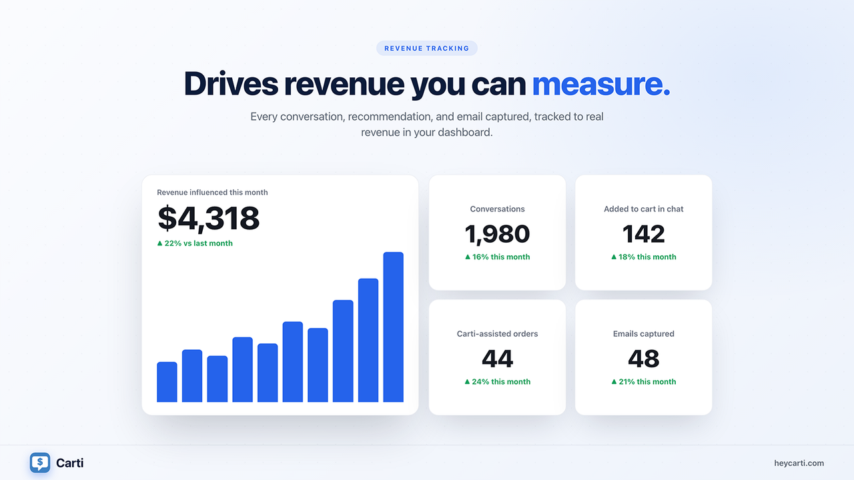Click the 44 assisted orders value
This screenshot has width=854, height=480.
tap(497, 359)
